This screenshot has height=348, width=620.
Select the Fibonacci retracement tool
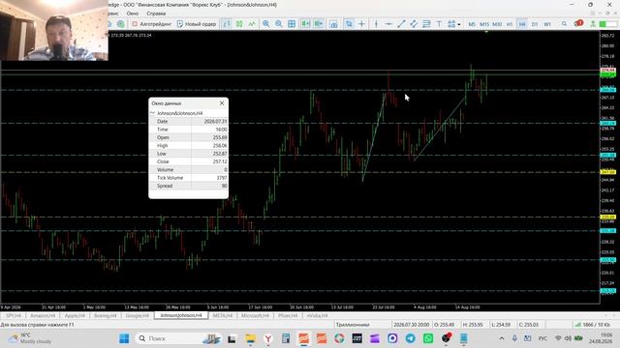(426, 24)
